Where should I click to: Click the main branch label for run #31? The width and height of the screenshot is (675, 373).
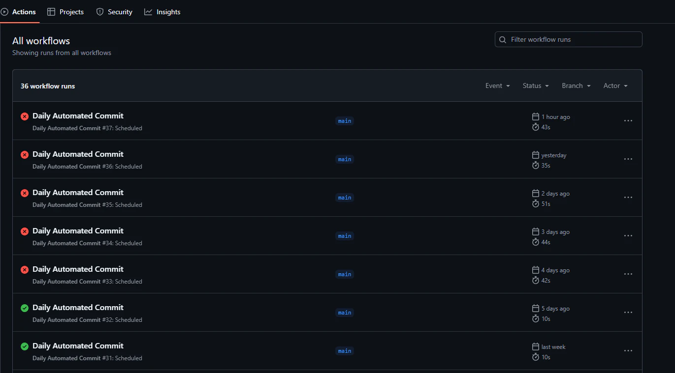pos(345,351)
